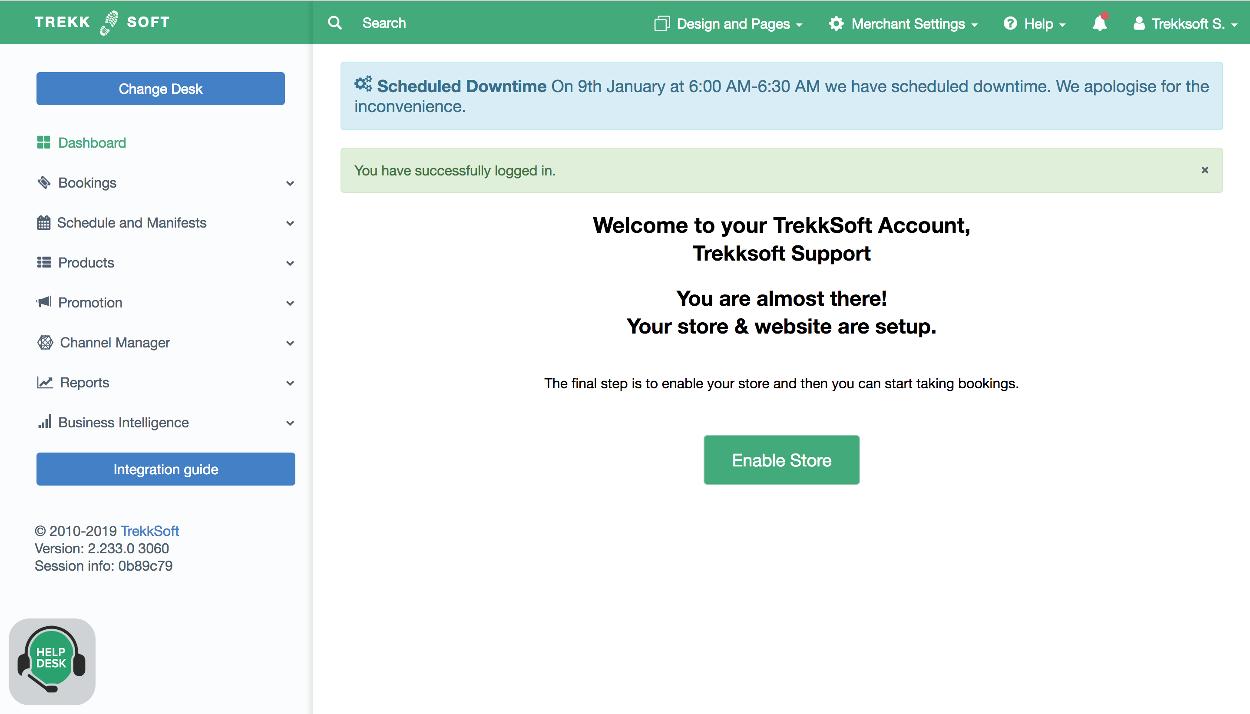Click the Products list icon
1250x714 pixels.
44,262
